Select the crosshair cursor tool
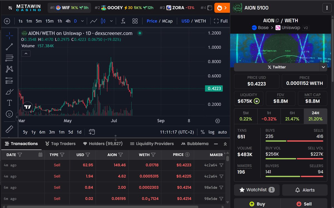Image resolution: width=334 pixels, height=208 pixels. point(9,35)
